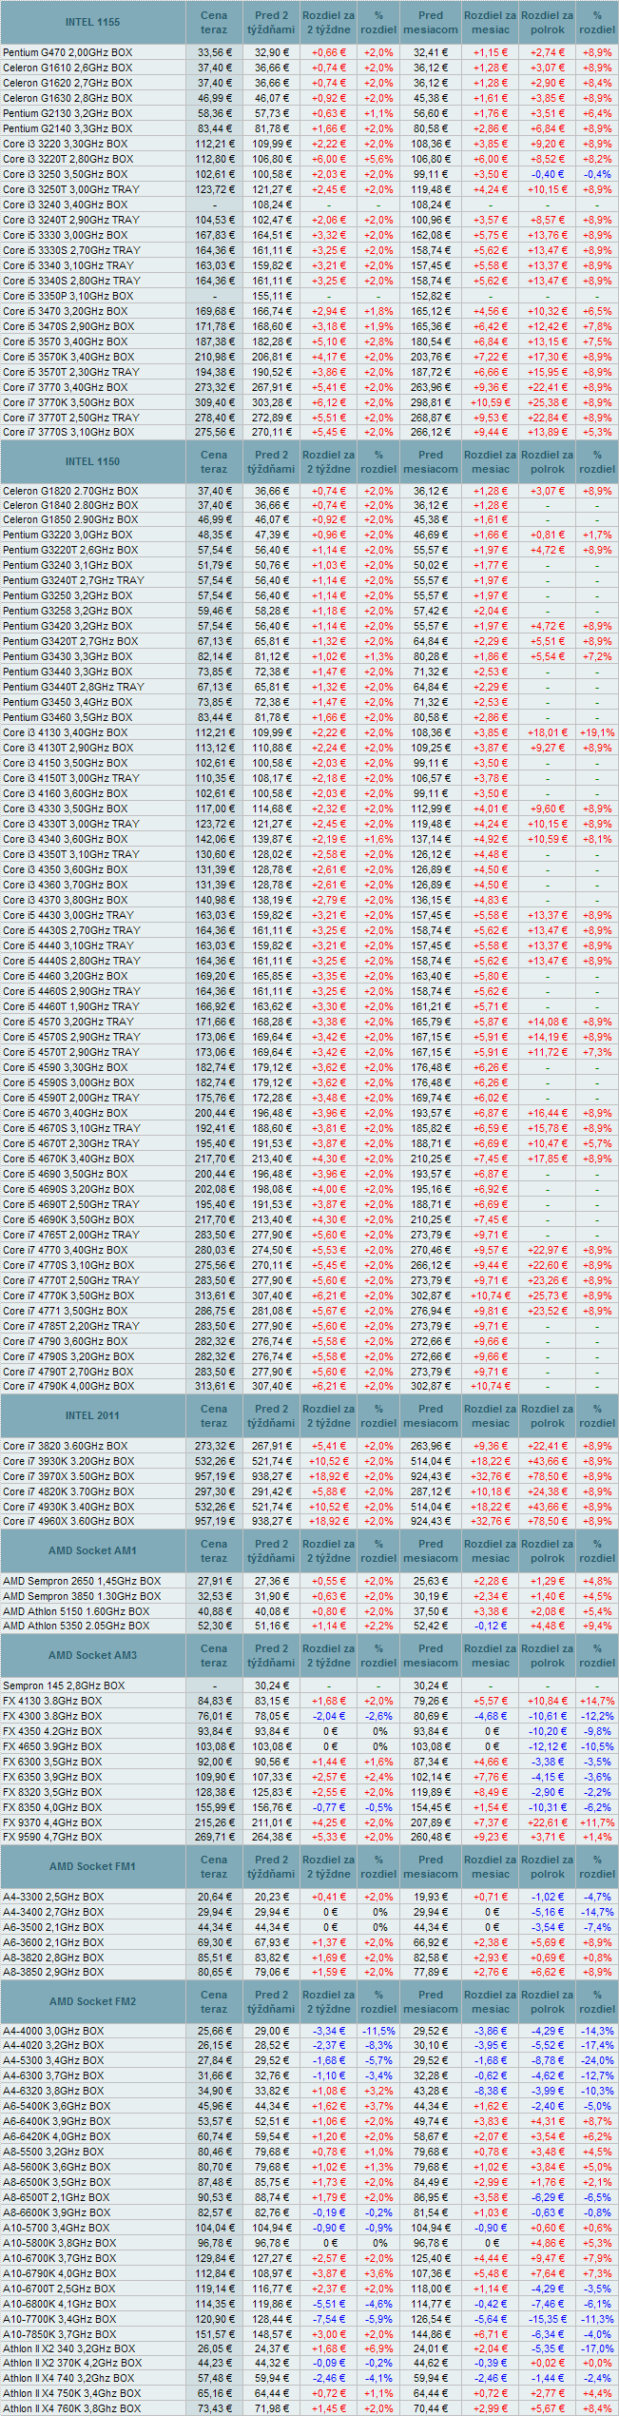Select Celeron G1610 2,6GHz BOX row name
Viewport: 619px width, 2416px height.
click(x=68, y=68)
